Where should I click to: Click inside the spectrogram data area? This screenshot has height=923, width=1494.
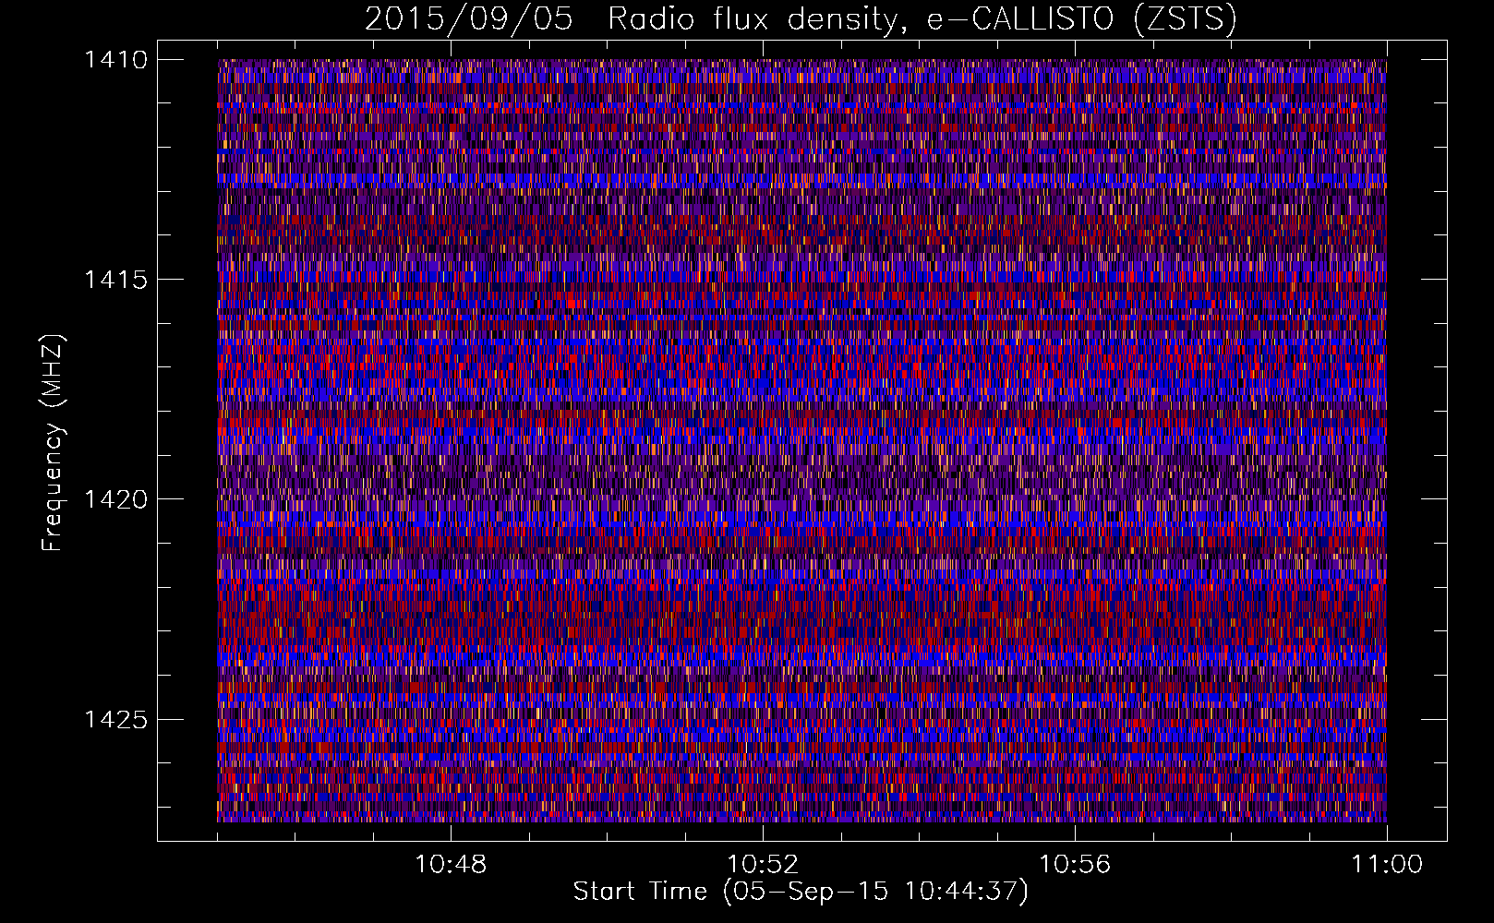point(801,440)
